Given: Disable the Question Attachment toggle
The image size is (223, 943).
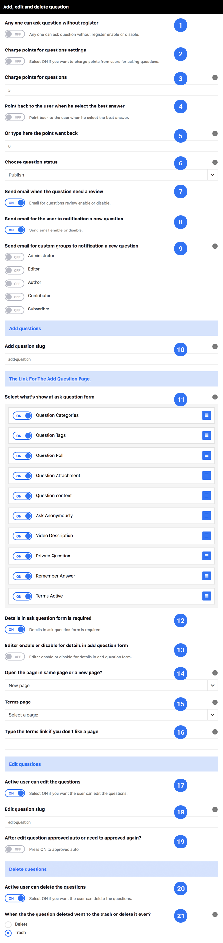Looking at the screenshot, I should 22,476.
